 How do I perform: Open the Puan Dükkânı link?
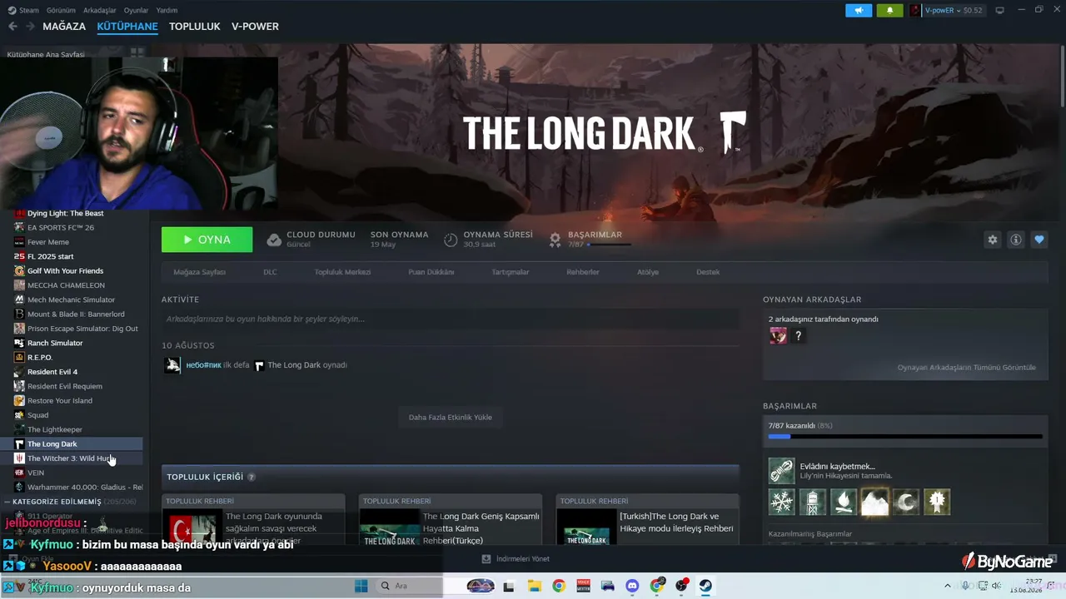pos(431,272)
